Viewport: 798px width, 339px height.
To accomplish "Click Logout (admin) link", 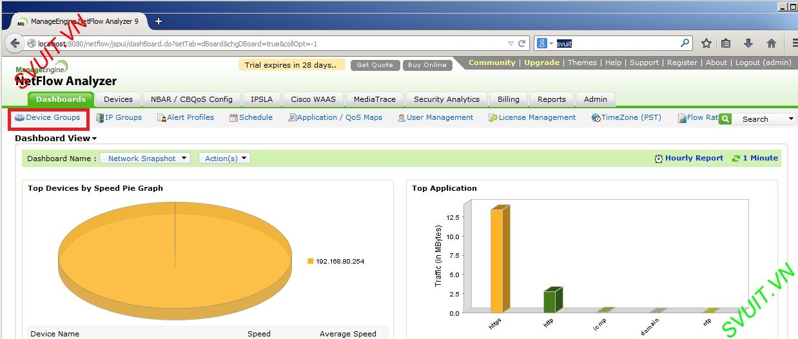I will click(x=763, y=63).
